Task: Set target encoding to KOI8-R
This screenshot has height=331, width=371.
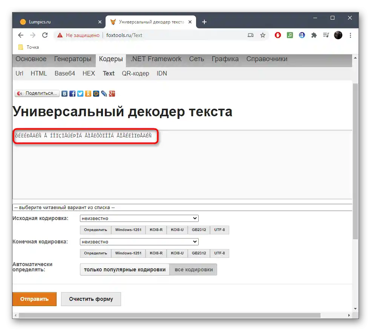Action: 156,253
